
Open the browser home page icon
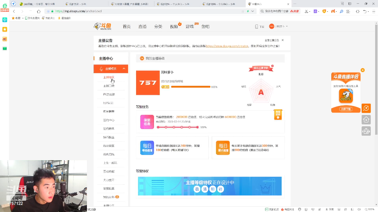(39, 11)
